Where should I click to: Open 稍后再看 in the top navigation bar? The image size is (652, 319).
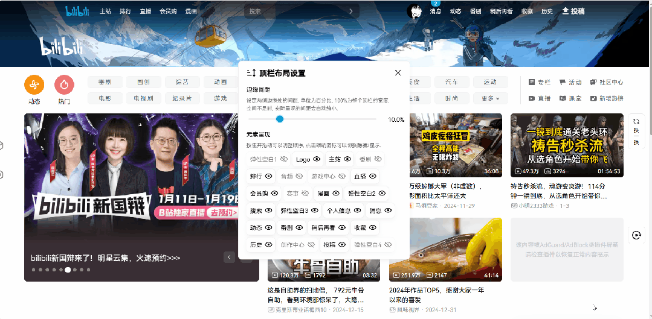[502, 11]
